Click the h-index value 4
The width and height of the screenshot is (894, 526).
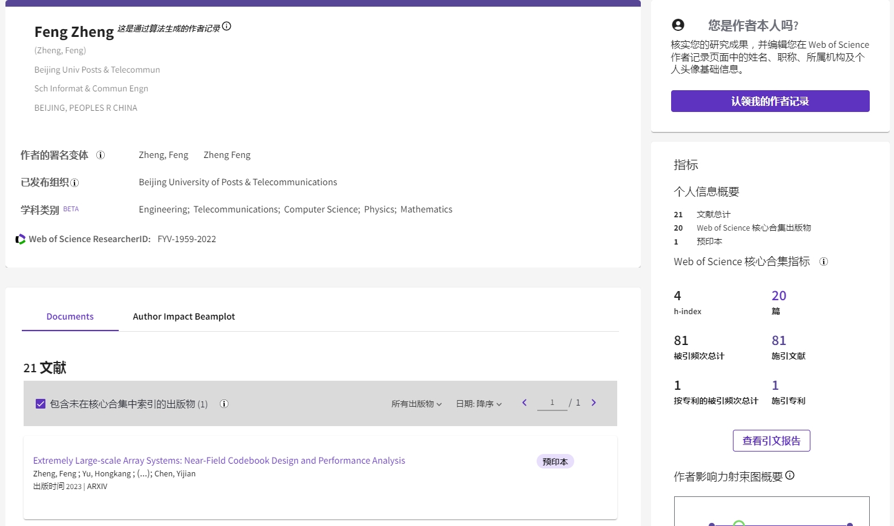[677, 296]
